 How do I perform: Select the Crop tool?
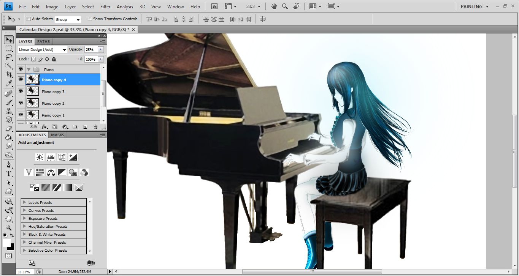click(9, 75)
